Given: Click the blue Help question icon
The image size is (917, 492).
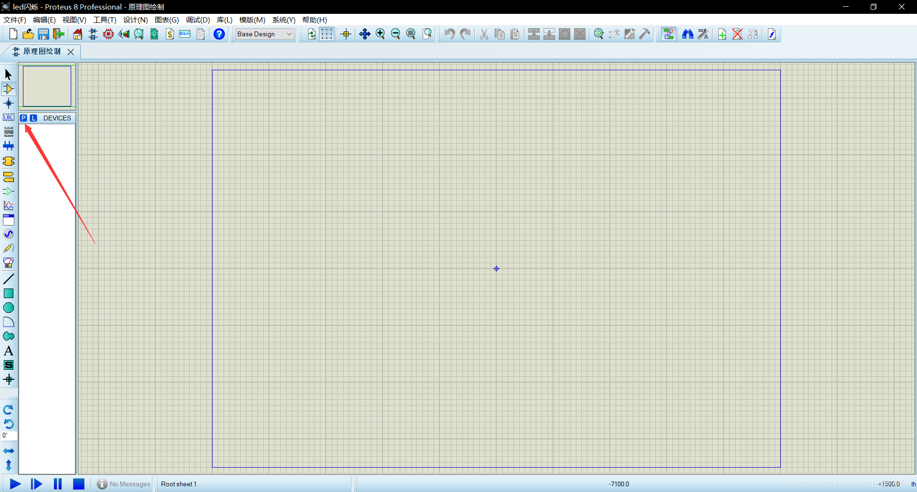Looking at the screenshot, I should 219,34.
